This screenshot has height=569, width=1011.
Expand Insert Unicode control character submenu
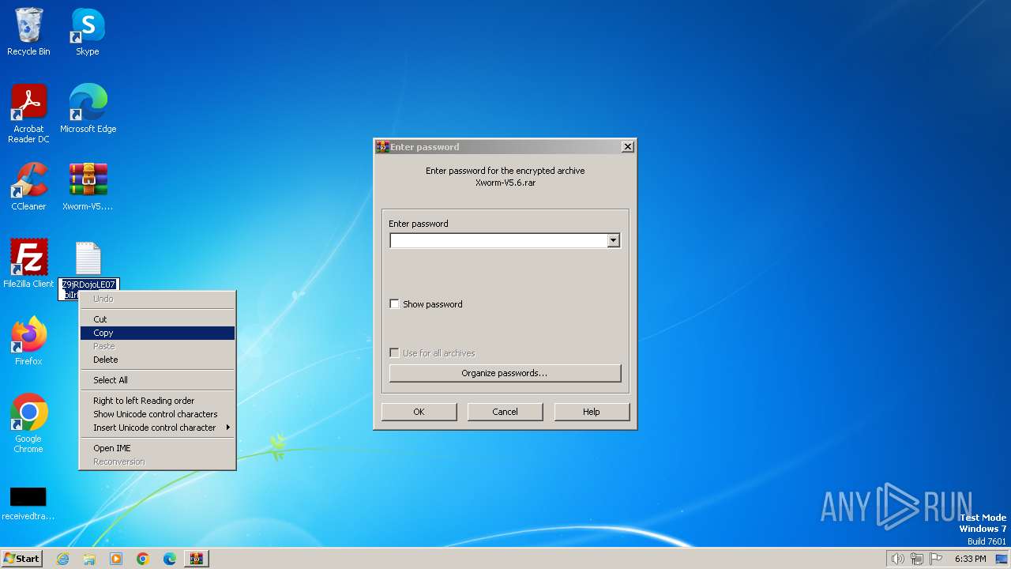tap(157, 428)
